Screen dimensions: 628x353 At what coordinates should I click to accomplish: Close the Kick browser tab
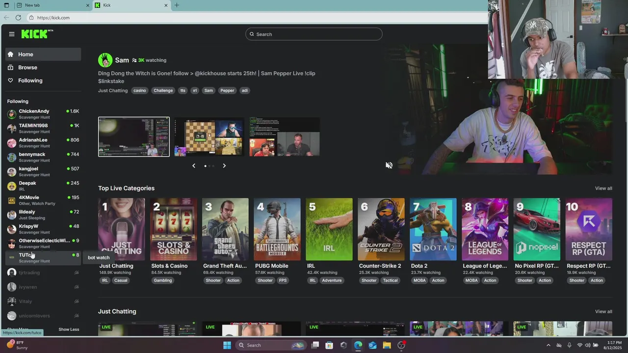166,5
